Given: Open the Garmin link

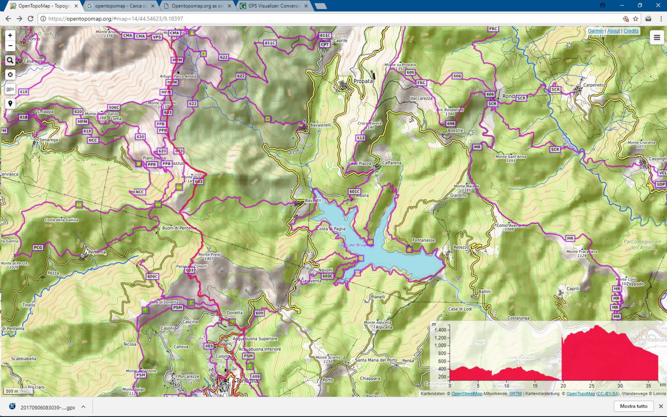Looking at the screenshot, I should tap(595, 31).
